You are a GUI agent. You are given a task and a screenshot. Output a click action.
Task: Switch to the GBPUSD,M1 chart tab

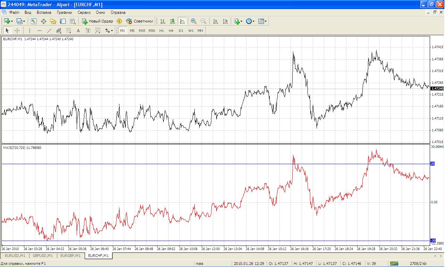click(x=43, y=256)
